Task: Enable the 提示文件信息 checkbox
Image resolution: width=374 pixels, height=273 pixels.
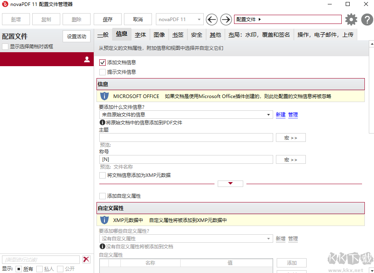Action: pyautogui.click(x=102, y=72)
